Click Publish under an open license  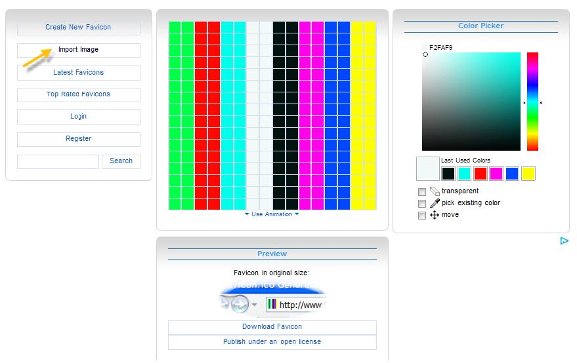[272, 342]
